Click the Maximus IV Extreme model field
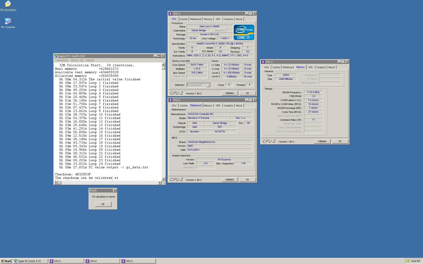The width and height of the screenshot is (423, 264). point(208,118)
